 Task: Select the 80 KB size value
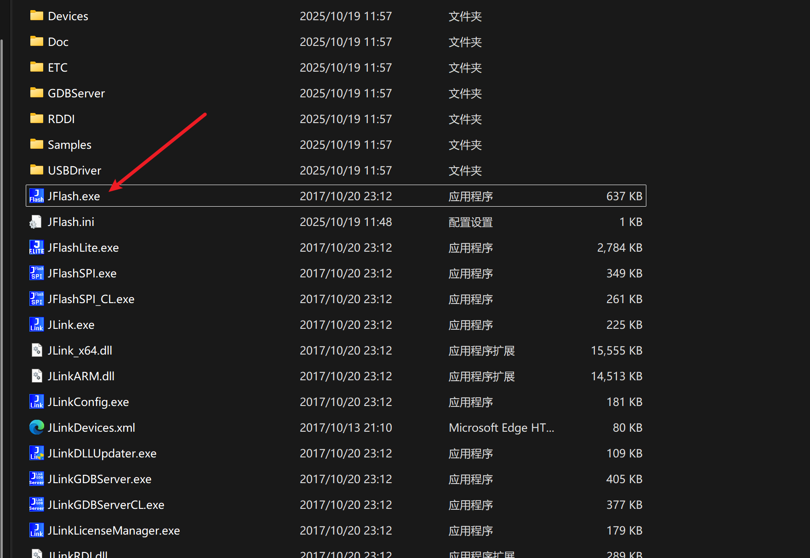coord(627,428)
